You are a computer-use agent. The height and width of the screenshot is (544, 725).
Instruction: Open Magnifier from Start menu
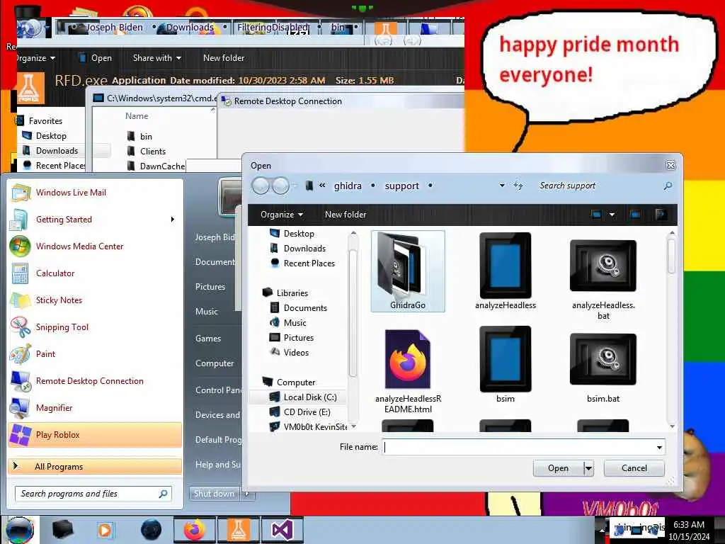tap(95, 407)
